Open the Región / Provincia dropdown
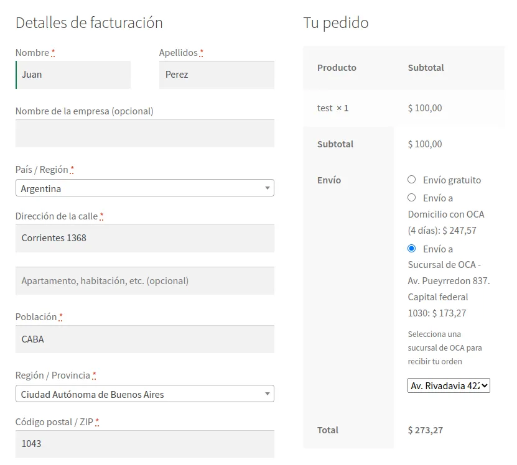 [x=144, y=394]
